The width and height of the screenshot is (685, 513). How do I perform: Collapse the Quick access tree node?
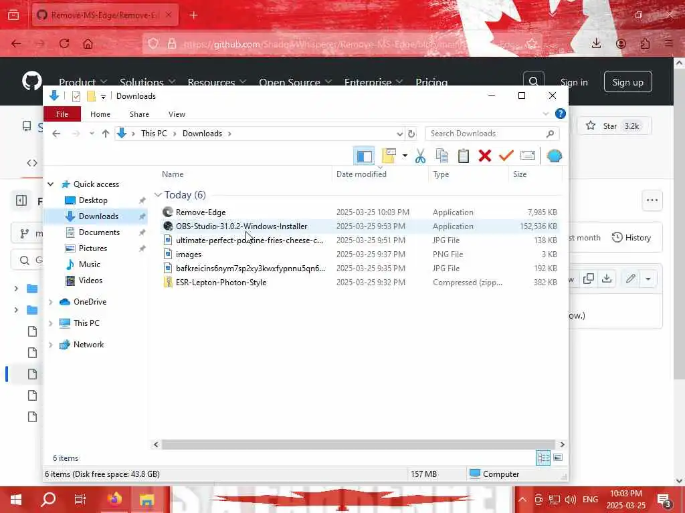(51, 184)
